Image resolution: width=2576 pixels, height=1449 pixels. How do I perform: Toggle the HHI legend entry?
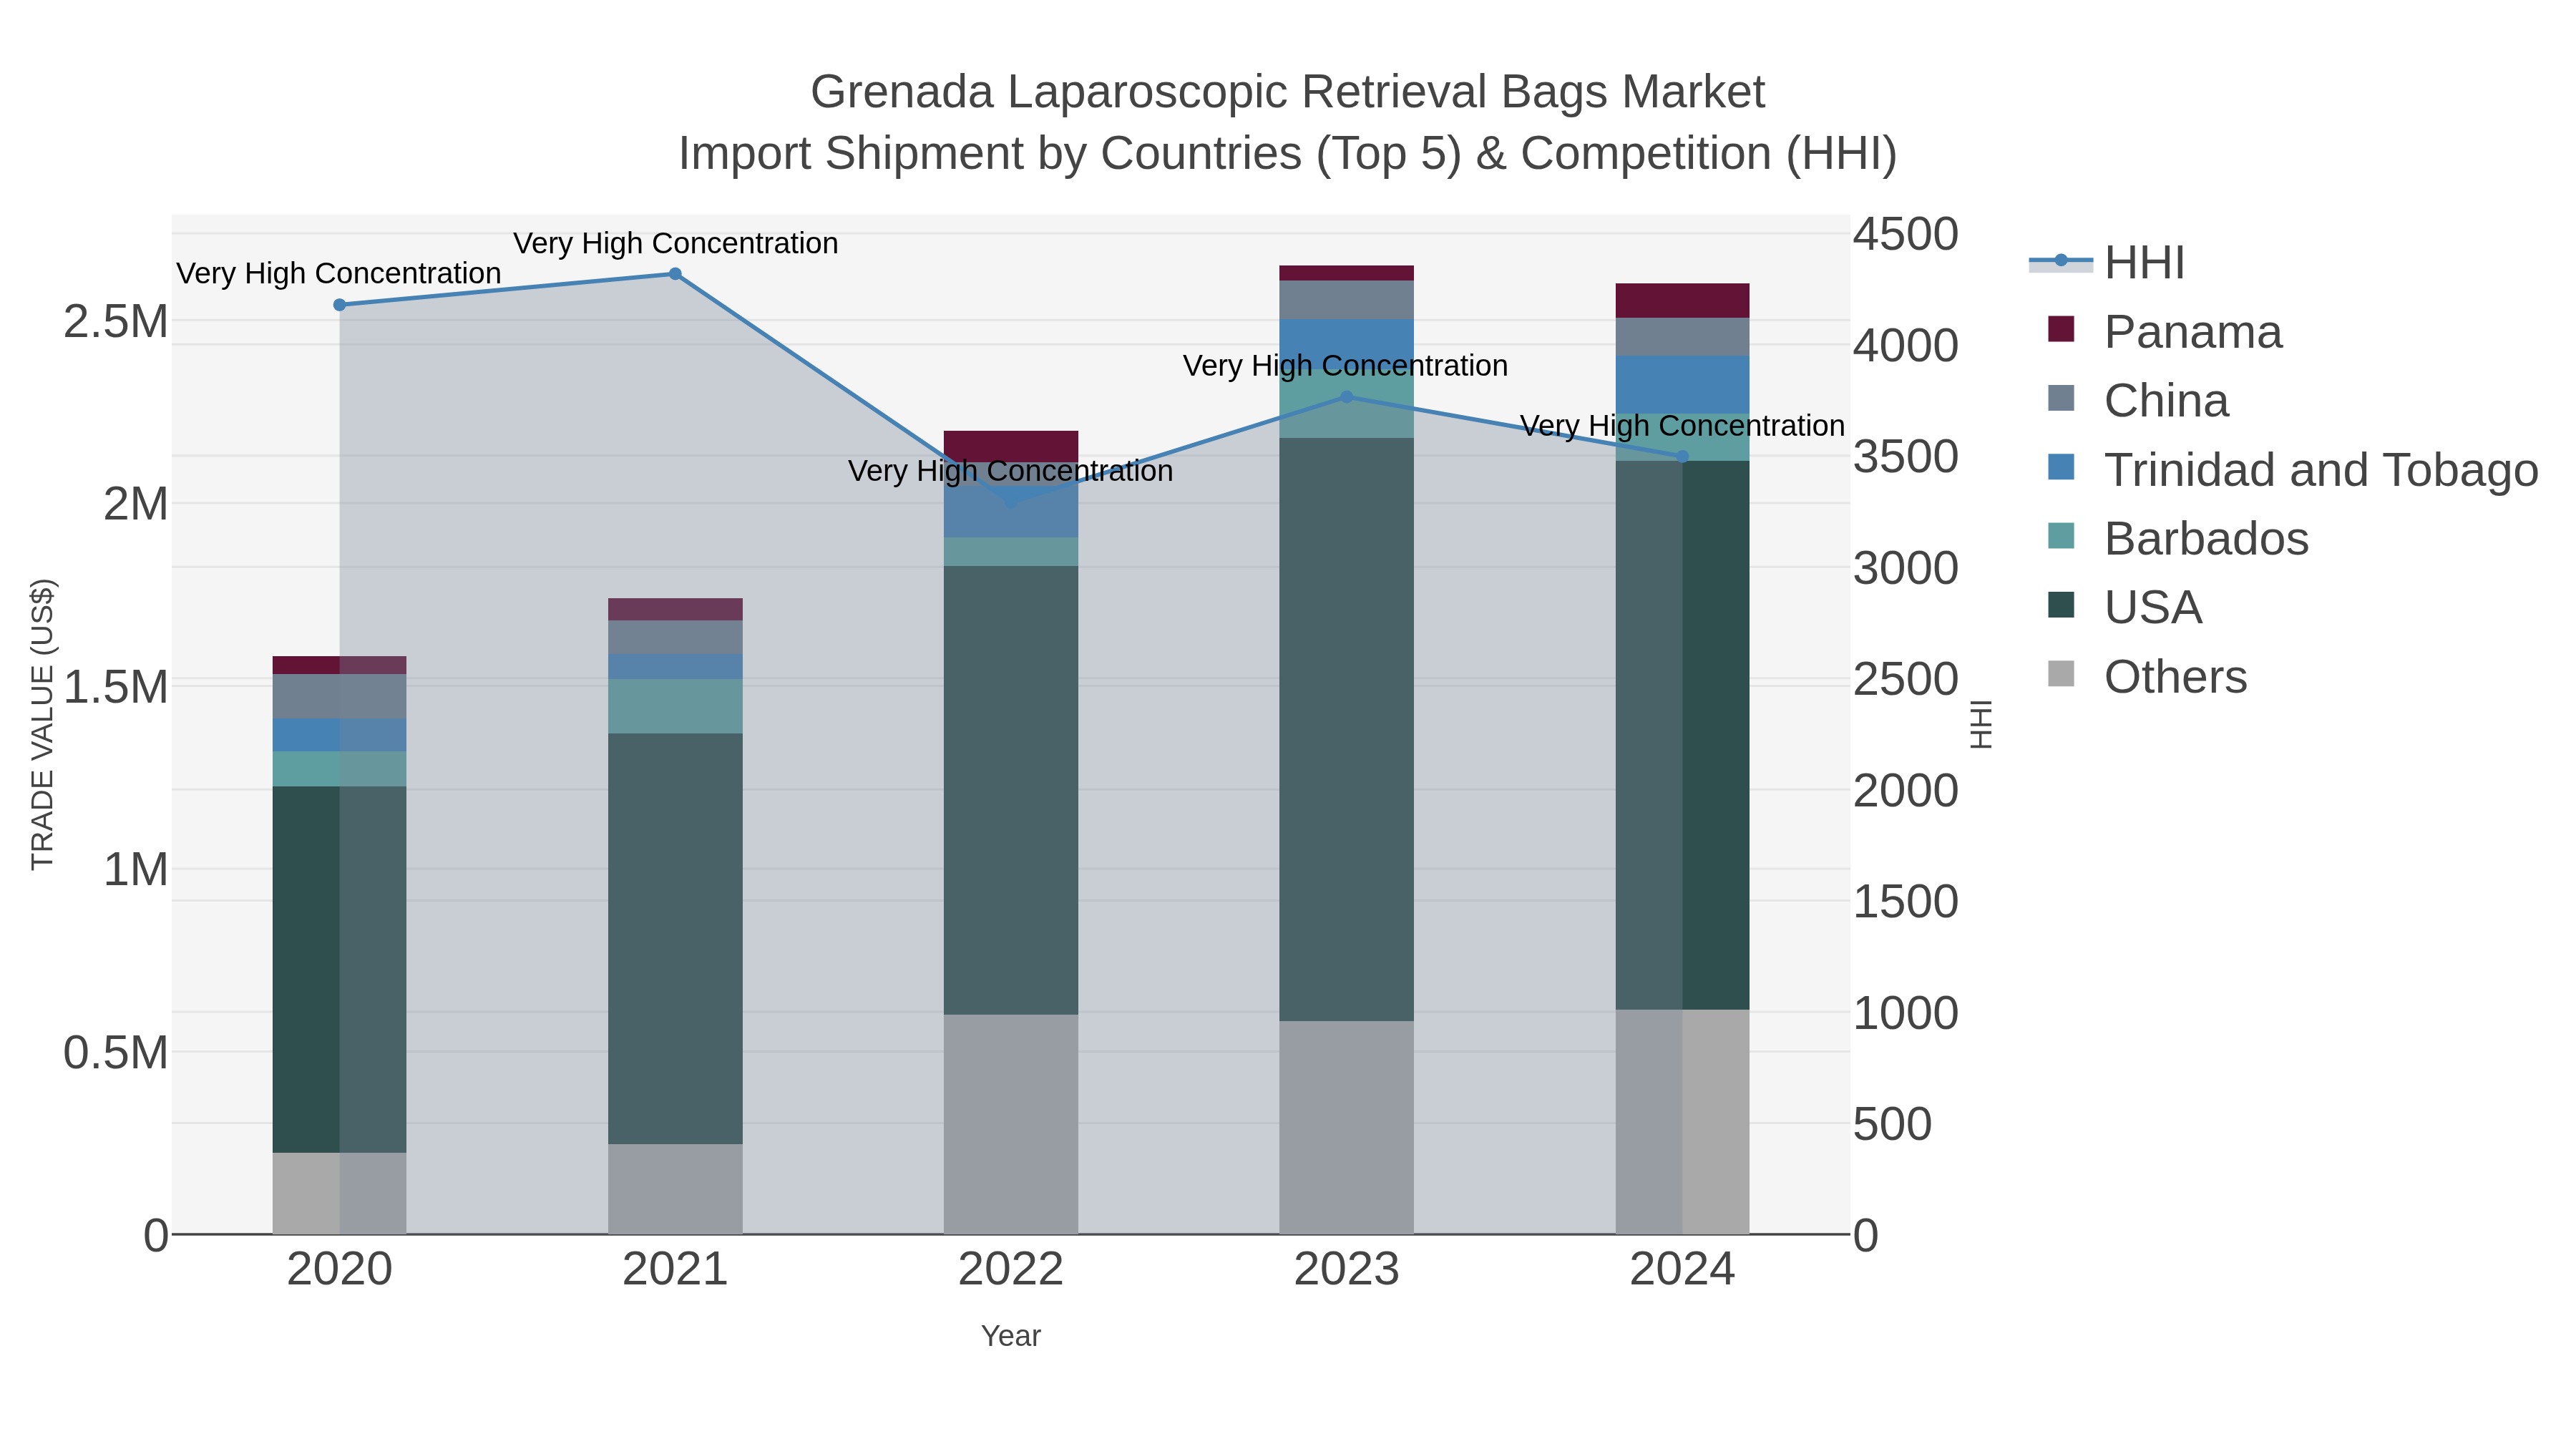[2107, 262]
